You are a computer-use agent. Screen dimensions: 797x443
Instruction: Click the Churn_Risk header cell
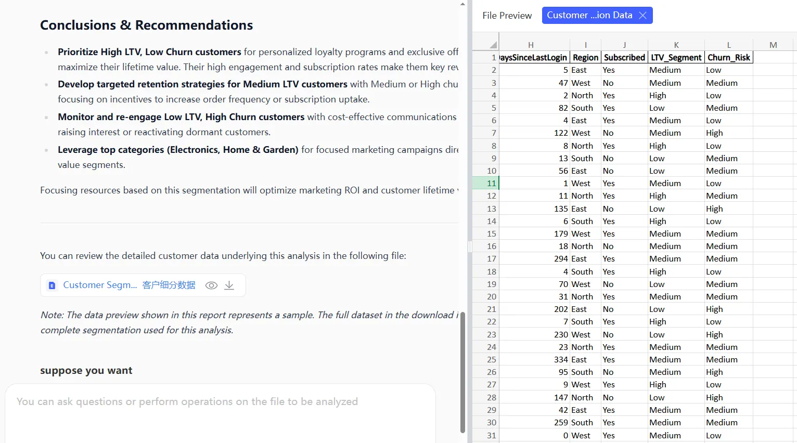pyautogui.click(x=728, y=58)
